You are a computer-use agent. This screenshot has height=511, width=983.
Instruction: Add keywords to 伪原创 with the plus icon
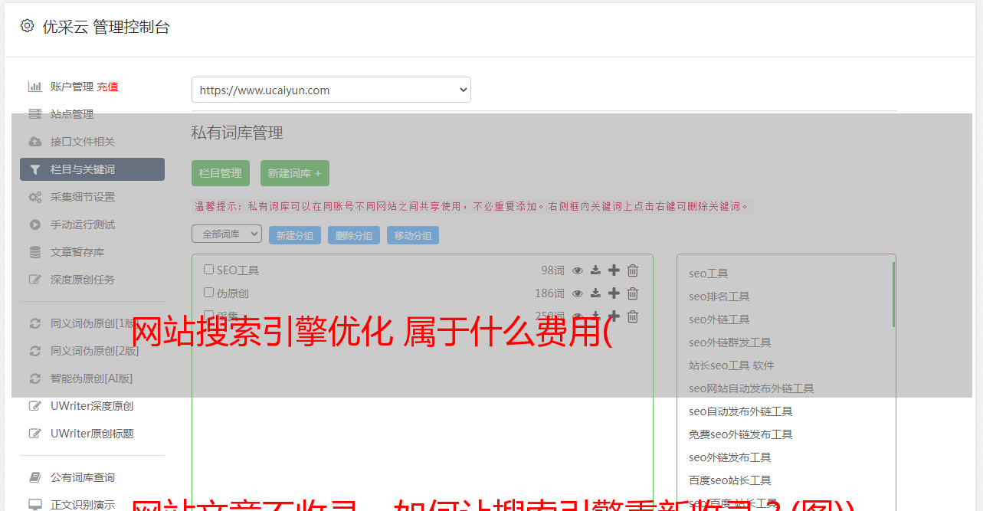point(614,293)
